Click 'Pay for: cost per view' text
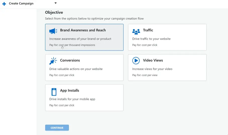 [145, 75]
